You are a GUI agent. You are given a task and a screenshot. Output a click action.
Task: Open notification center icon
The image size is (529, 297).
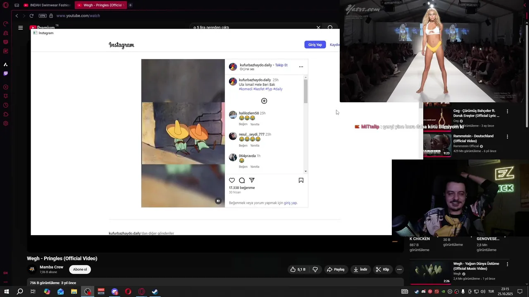520,292
